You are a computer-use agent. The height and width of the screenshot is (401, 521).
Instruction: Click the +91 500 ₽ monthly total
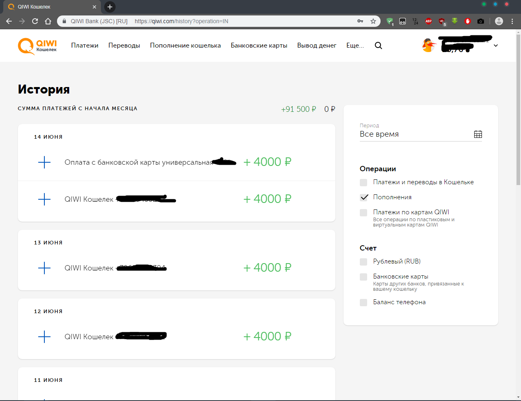pos(298,109)
